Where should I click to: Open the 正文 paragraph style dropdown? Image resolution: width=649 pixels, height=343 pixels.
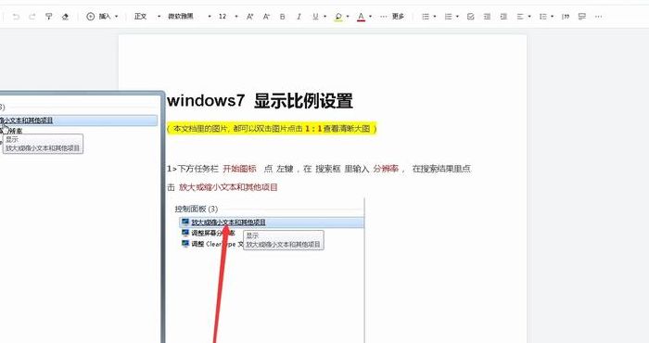[146, 17]
